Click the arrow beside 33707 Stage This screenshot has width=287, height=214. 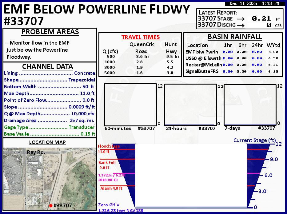point(240,19)
